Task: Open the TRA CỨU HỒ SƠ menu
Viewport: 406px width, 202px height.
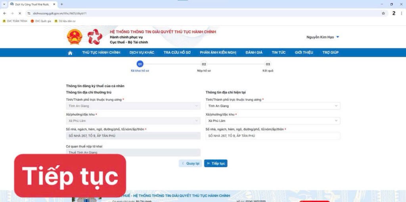Action: 177,53
